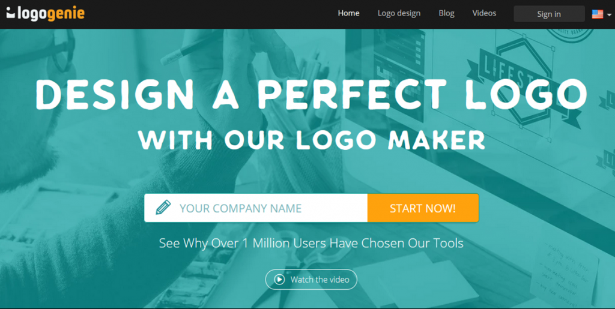Expand the language dropdown arrow beside flag
The image size is (615, 309).
click(609, 14)
